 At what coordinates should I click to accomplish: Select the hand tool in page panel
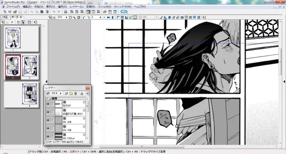(x=18, y=22)
